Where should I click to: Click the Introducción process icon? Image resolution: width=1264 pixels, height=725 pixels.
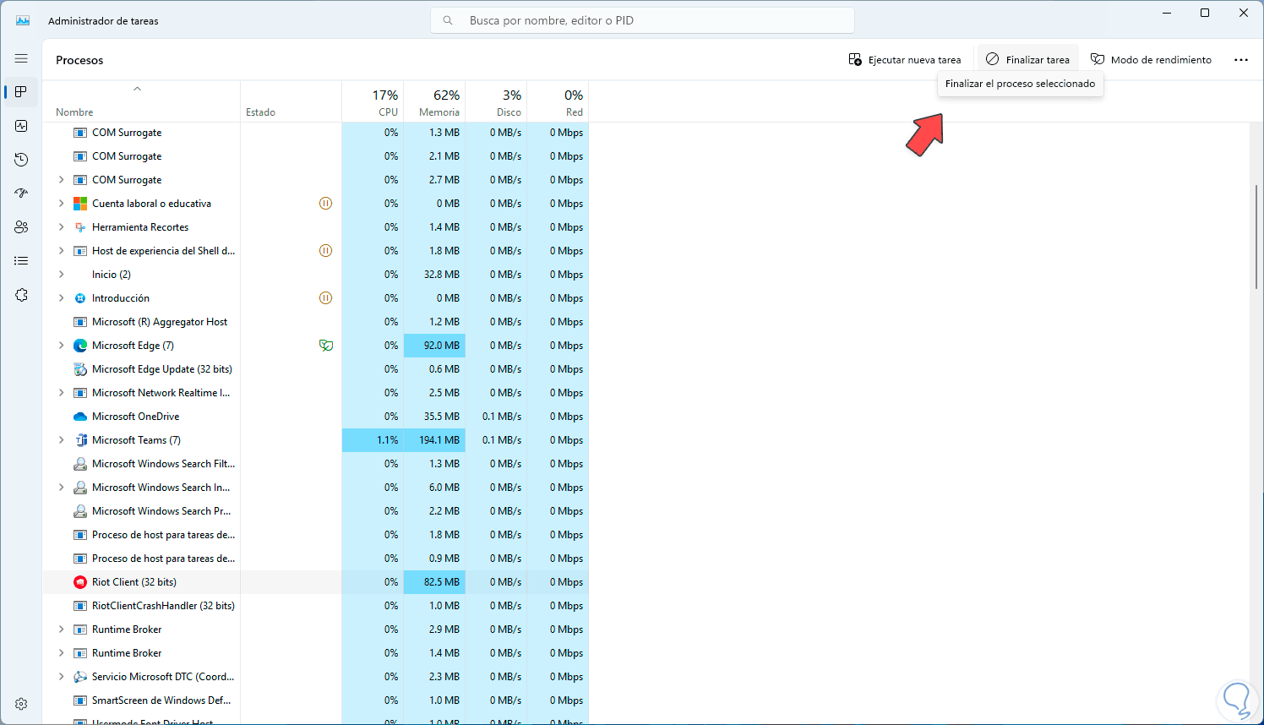tap(80, 298)
